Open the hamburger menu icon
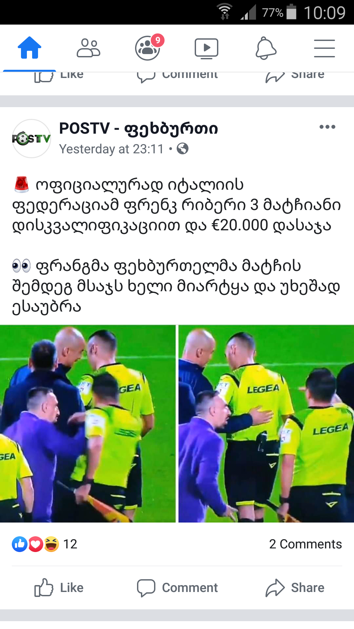The image size is (354, 629). pyautogui.click(x=324, y=48)
